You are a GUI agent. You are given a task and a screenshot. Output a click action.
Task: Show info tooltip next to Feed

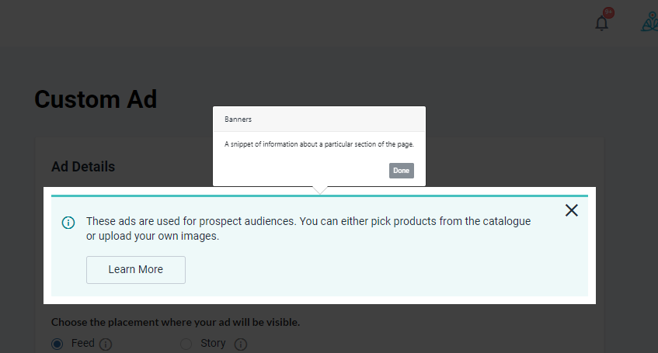106,344
